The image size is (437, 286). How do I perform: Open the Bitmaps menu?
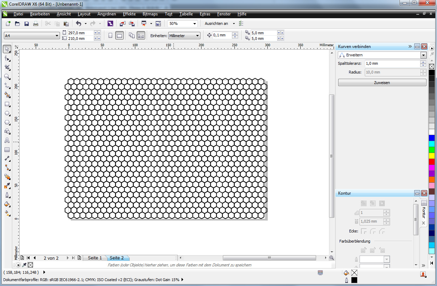click(150, 14)
